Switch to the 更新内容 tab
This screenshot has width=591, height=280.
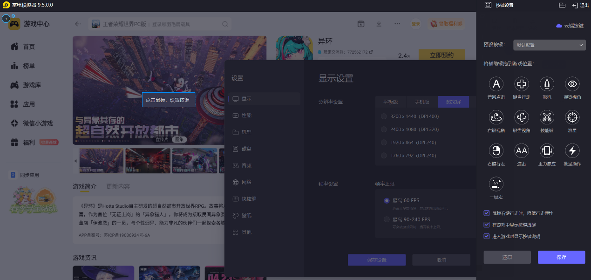[x=118, y=186]
